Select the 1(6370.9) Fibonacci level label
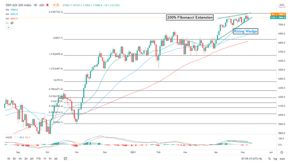The height and width of the screenshot is (164, 288). 58,80
